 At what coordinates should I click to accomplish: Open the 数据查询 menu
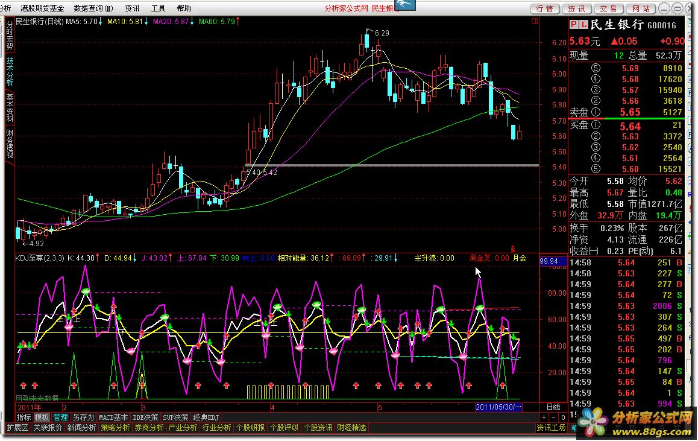(93, 8)
